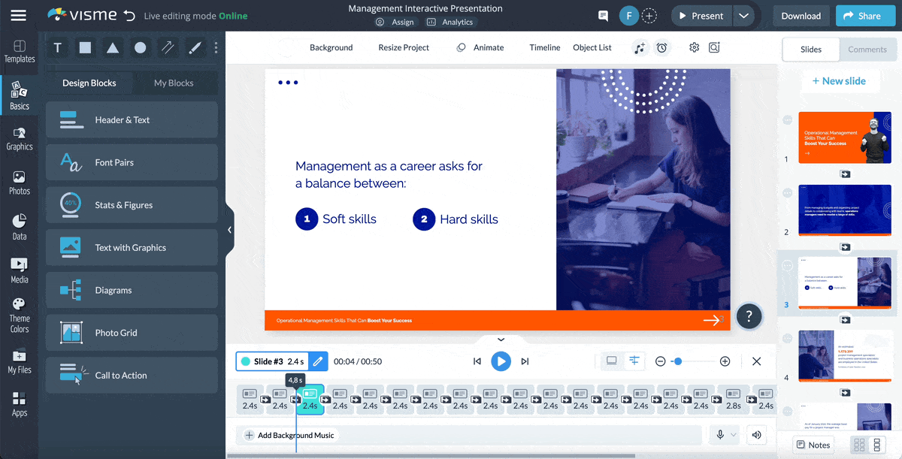Collapse the canvas preview with the down chevron
Screen dimensions: 902x459
pos(500,340)
